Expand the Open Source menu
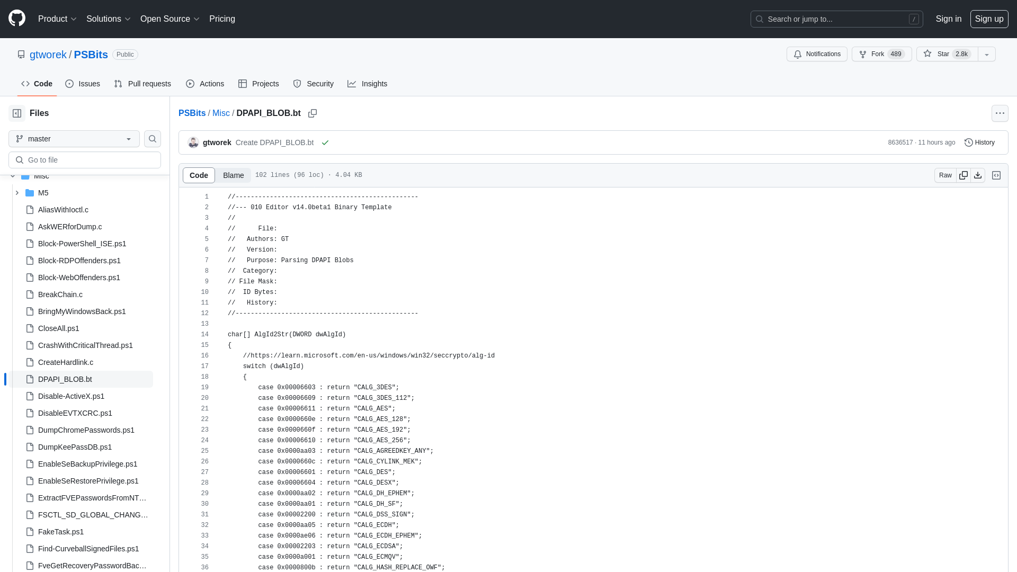Image resolution: width=1017 pixels, height=572 pixels. click(171, 19)
